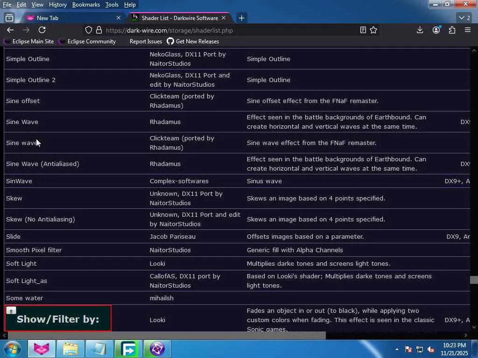Image resolution: width=478 pixels, height=358 pixels.
Task: Click author cell 'mihailsh'
Action: 162,298
